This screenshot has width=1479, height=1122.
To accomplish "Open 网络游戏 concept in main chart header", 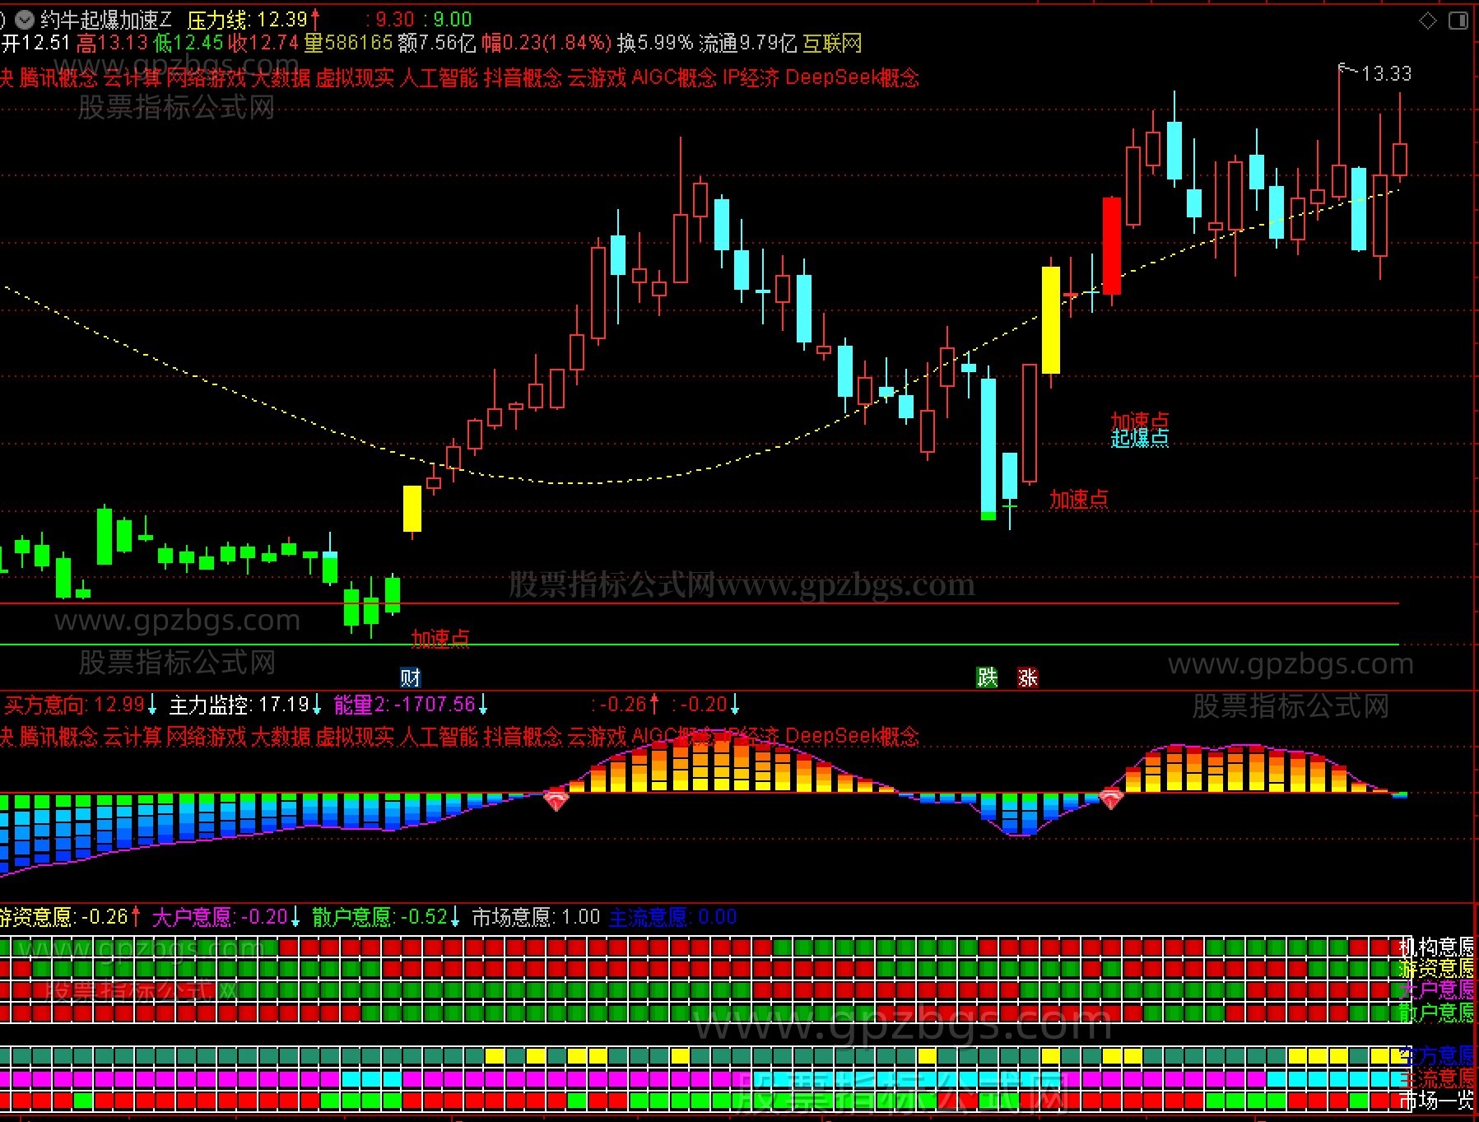I will [x=207, y=78].
